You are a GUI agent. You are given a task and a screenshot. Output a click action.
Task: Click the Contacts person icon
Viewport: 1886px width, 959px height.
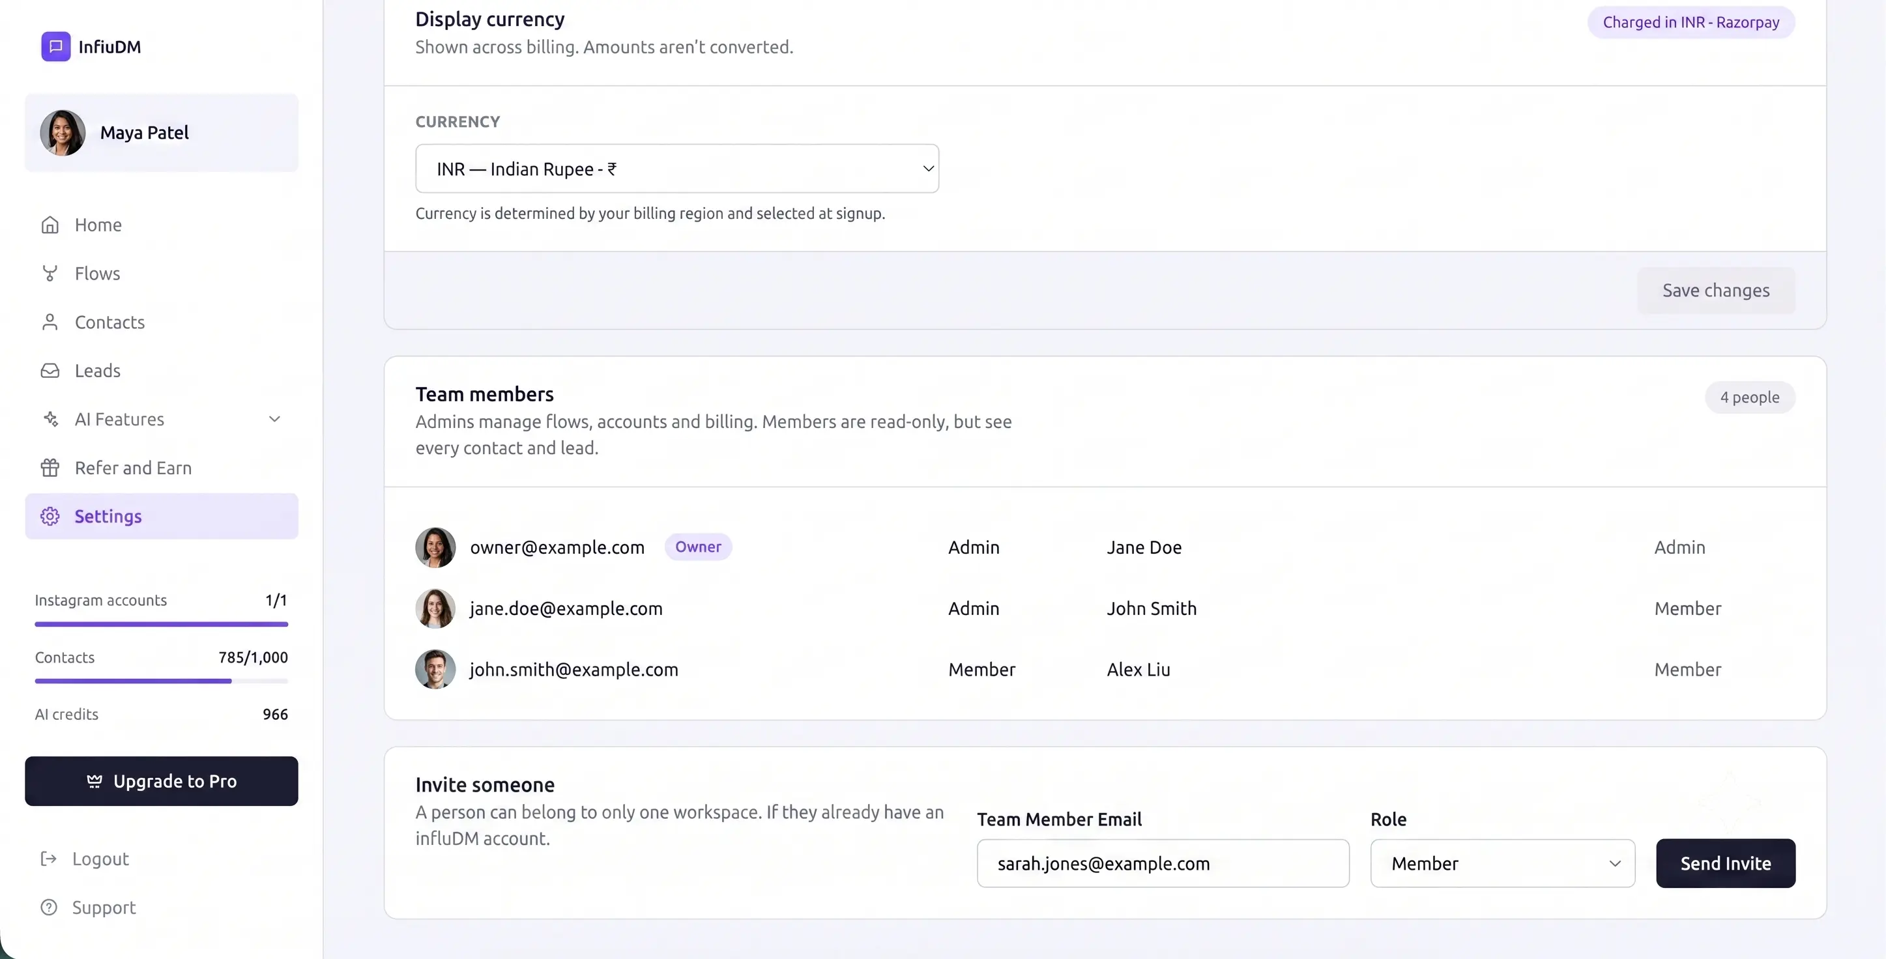coord(50,322)
